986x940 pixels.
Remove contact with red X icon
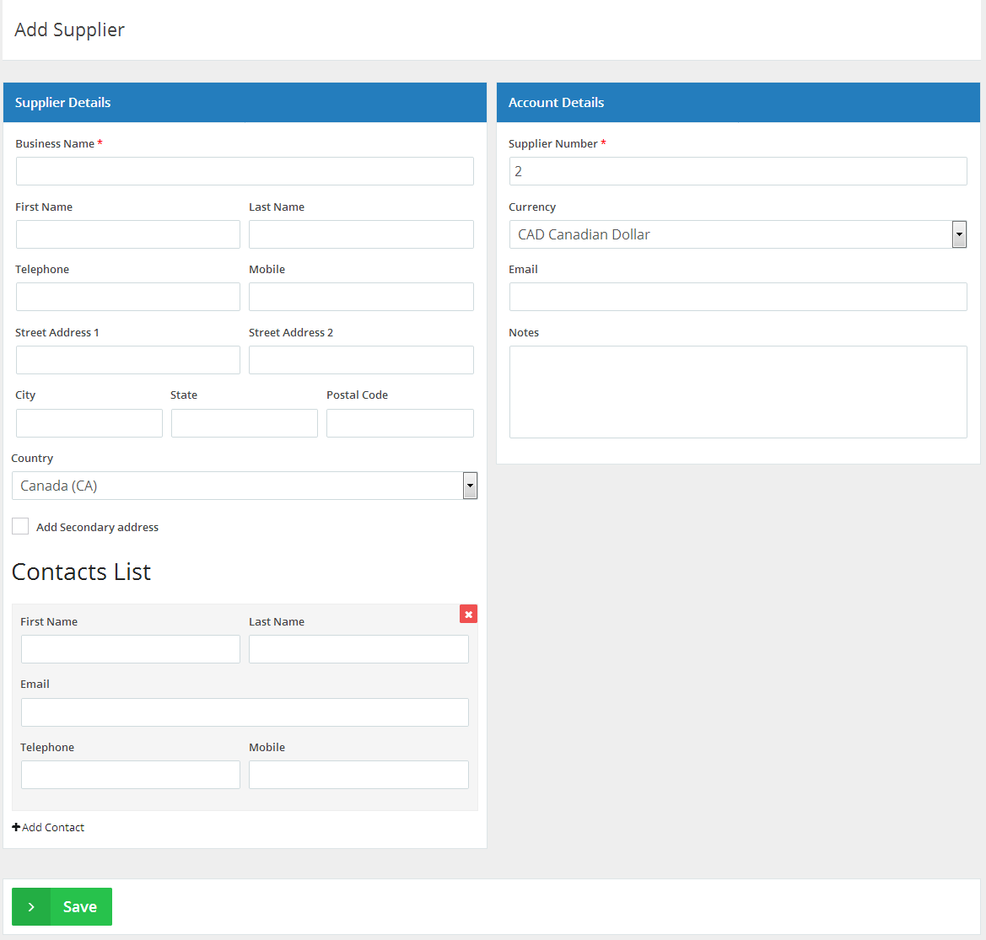(468, 614)
